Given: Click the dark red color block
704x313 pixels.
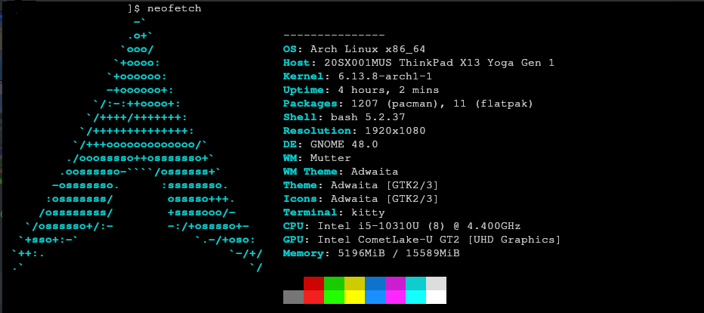Looking at the screenshot, I should coord(313,284).
